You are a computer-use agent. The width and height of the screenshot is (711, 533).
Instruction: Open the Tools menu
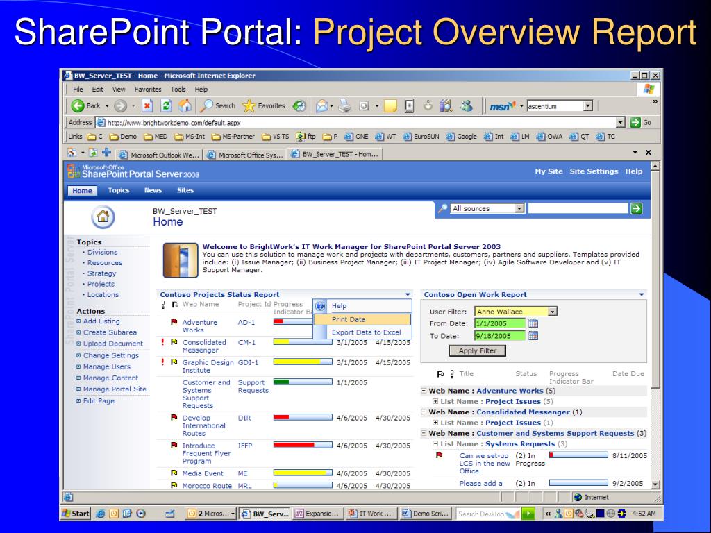(178, 90)
